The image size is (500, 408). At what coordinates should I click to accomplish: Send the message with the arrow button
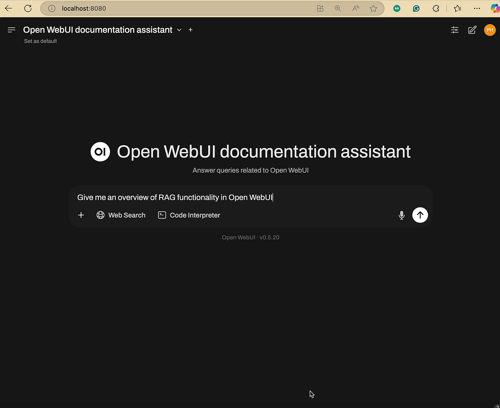420,215
